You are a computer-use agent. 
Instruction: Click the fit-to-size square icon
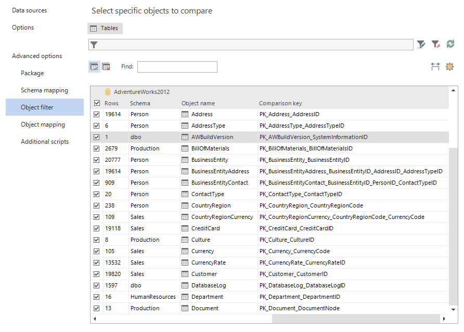click(450, 66)
